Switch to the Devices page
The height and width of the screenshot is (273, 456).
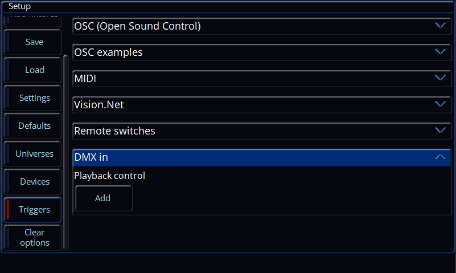[33, 182]
